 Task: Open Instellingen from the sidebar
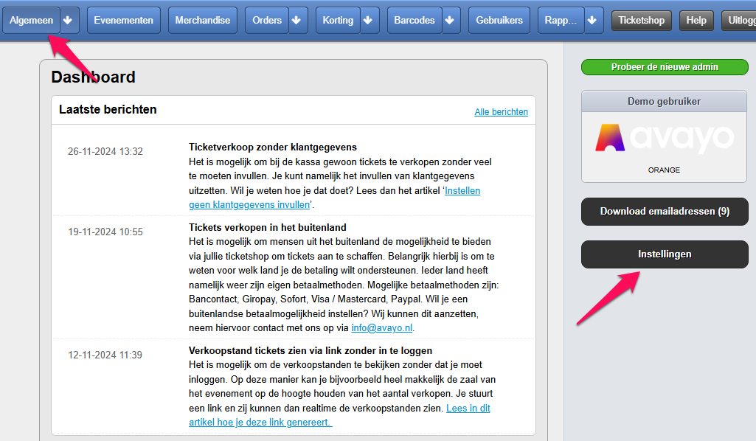665,254
